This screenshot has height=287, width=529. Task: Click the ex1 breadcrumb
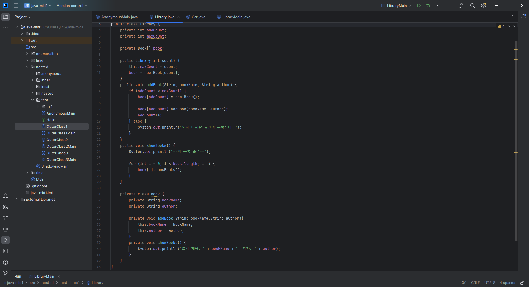pyautogui.click(x=77, y=283)
